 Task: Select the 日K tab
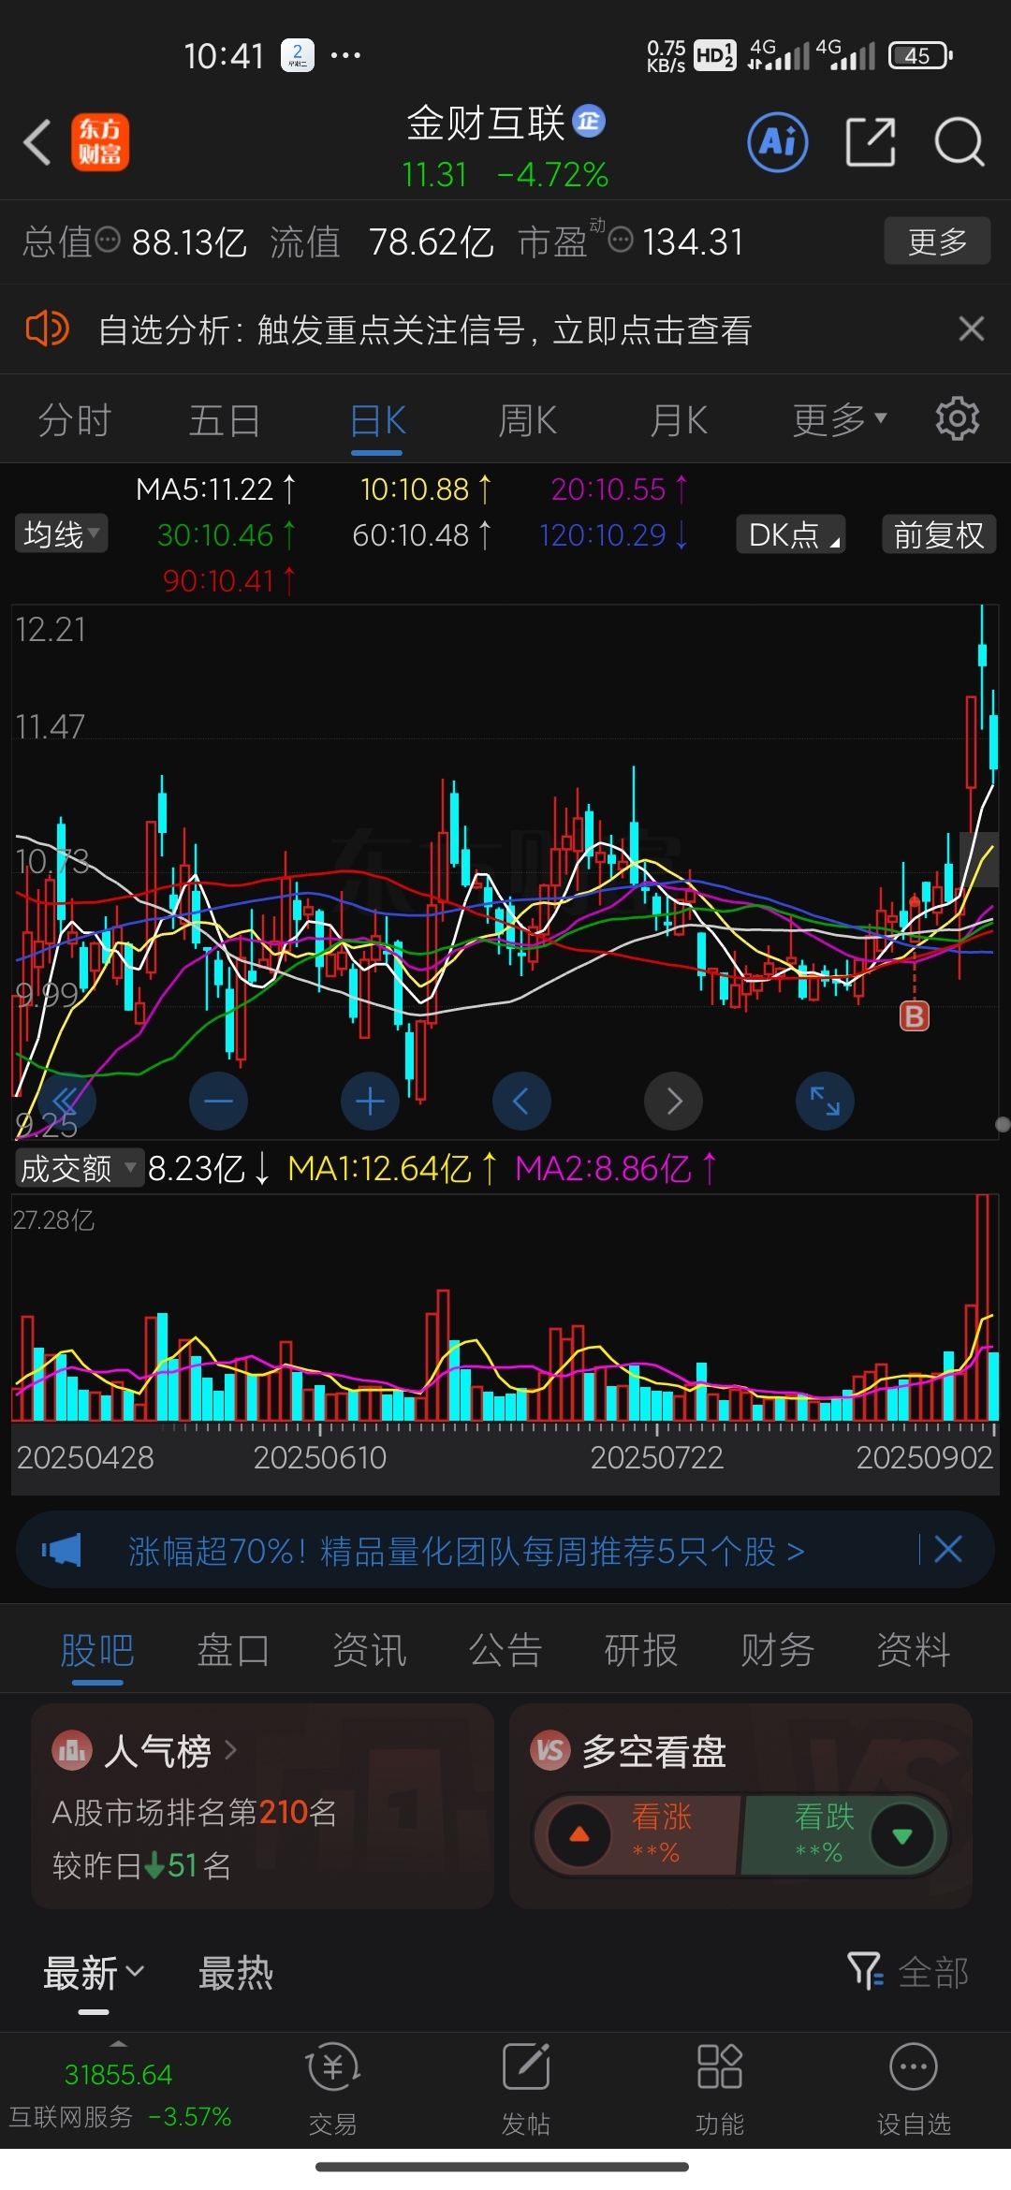click(377, 419)
